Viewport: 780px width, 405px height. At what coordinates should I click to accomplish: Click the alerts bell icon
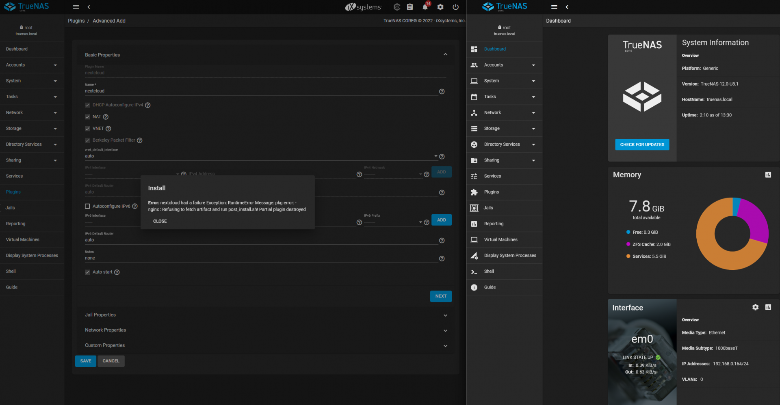(x=425, y=7)
